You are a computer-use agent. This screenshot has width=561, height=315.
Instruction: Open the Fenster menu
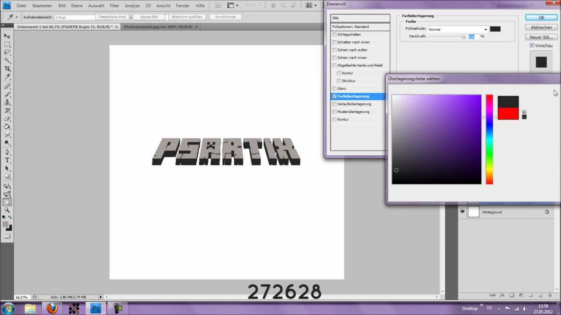183,6
